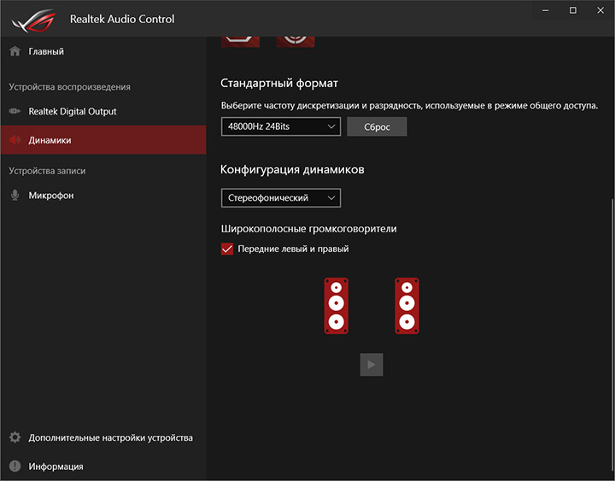615x481 pixels.
Task: Click the information exclamation icon
Action: [x=15, y=466]
